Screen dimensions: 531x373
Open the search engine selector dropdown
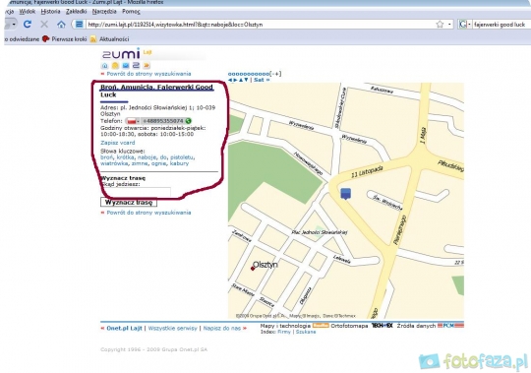pyautogui.click(x=464, y=25)
